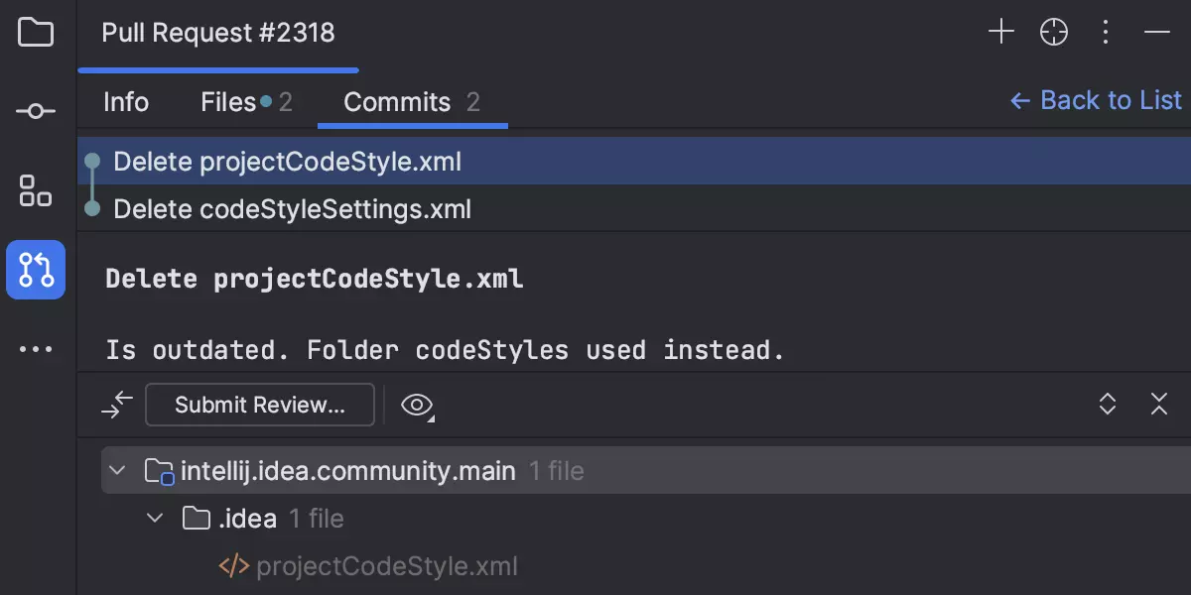Open the eye view options dropdown
Viewport: 1191px width, 595px height.
click(418, 405)
